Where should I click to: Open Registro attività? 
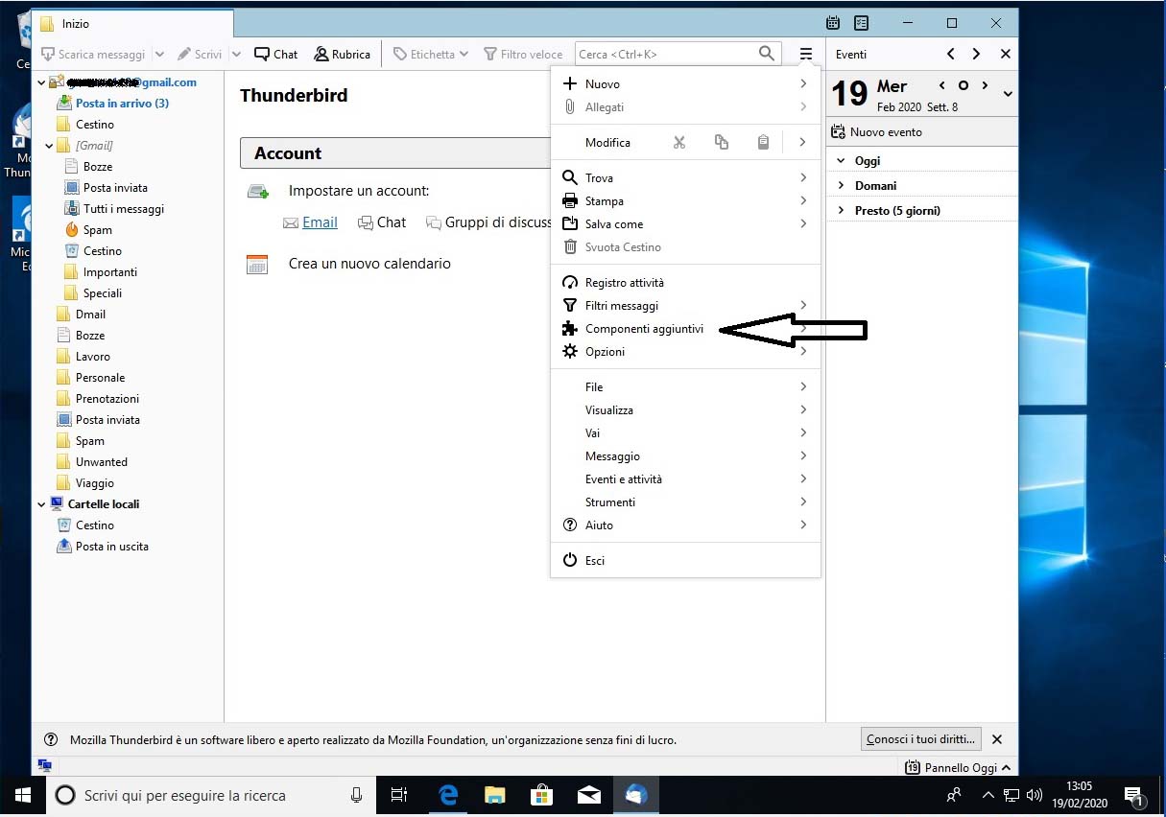click(x=685, y=283)
